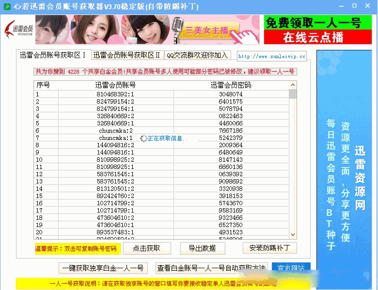Viewport: 378px width, 290px height.
Task: Select account 102714799:2 in row 16
Action: (x=115, y=203)
